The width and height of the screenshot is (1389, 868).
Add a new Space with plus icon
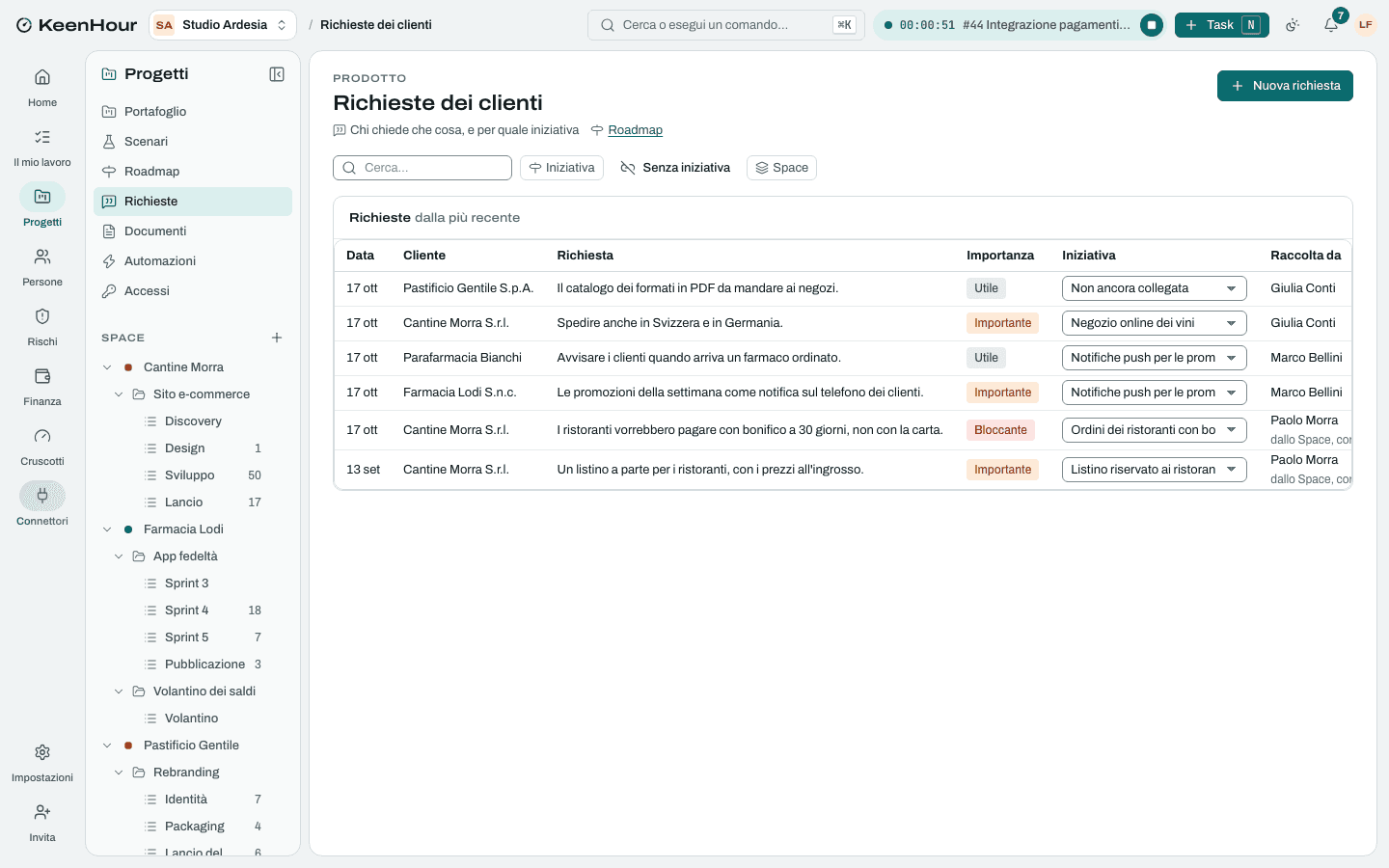pos(277,338)
